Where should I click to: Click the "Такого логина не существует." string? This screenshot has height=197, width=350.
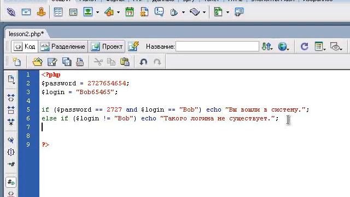(x=218, y=118)
